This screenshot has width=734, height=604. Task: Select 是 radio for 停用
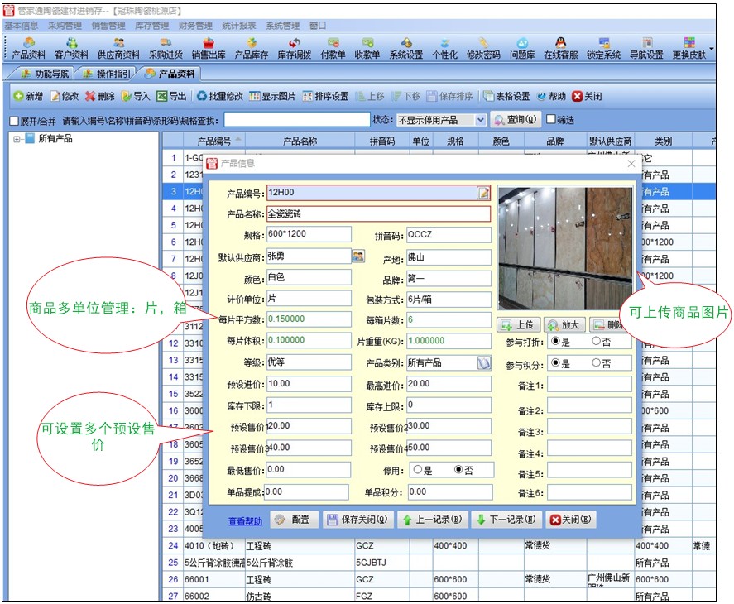click(x=417, y=470)
